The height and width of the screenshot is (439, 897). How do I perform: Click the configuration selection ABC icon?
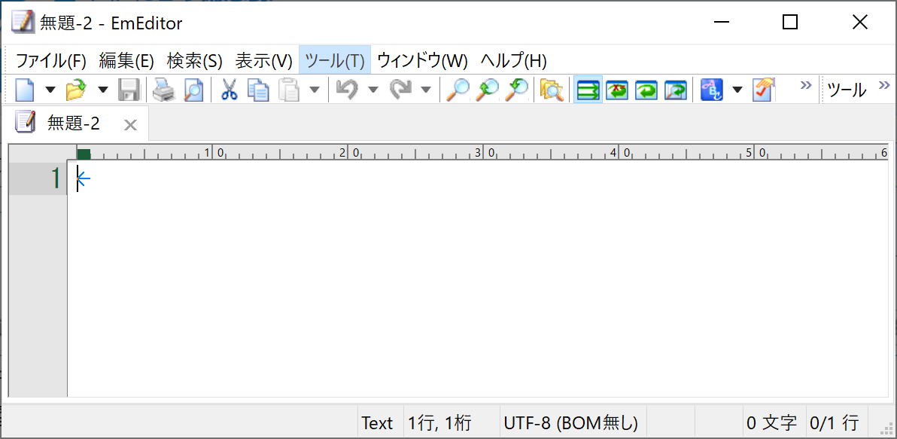click(712, 90)
